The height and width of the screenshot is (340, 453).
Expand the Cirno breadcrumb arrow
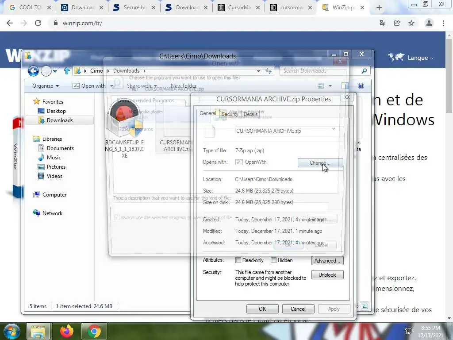pos(108,71)
